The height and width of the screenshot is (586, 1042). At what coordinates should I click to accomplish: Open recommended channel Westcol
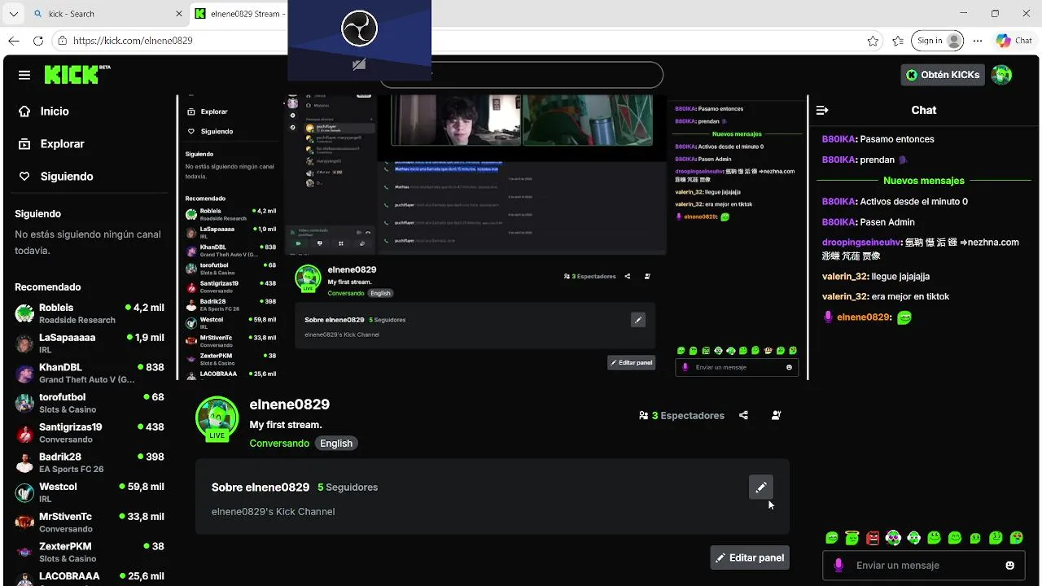click(90, 492)
